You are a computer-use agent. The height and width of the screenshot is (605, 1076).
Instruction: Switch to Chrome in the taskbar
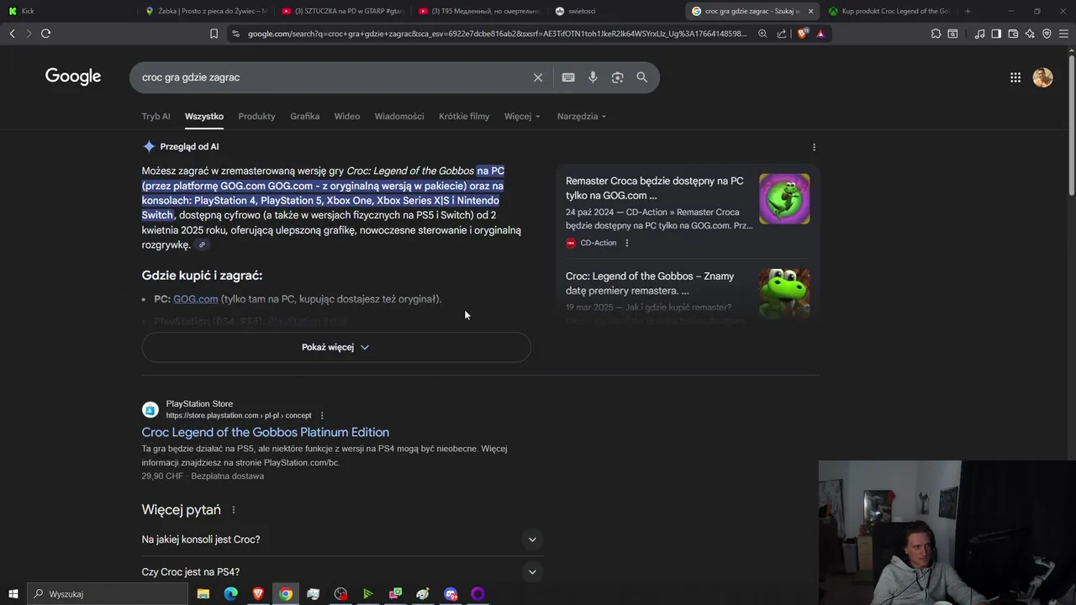(x=286, y=594)
